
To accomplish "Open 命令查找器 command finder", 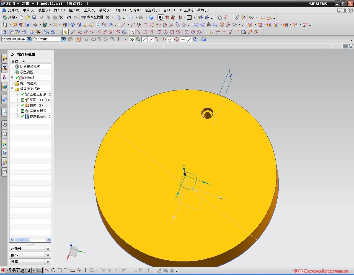I will [92, 17].
